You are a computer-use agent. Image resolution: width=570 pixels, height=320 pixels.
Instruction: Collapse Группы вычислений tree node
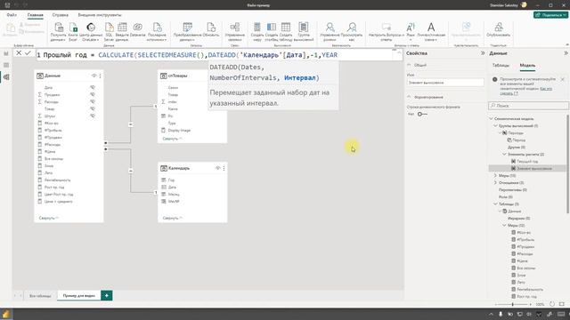click(495, 126)
